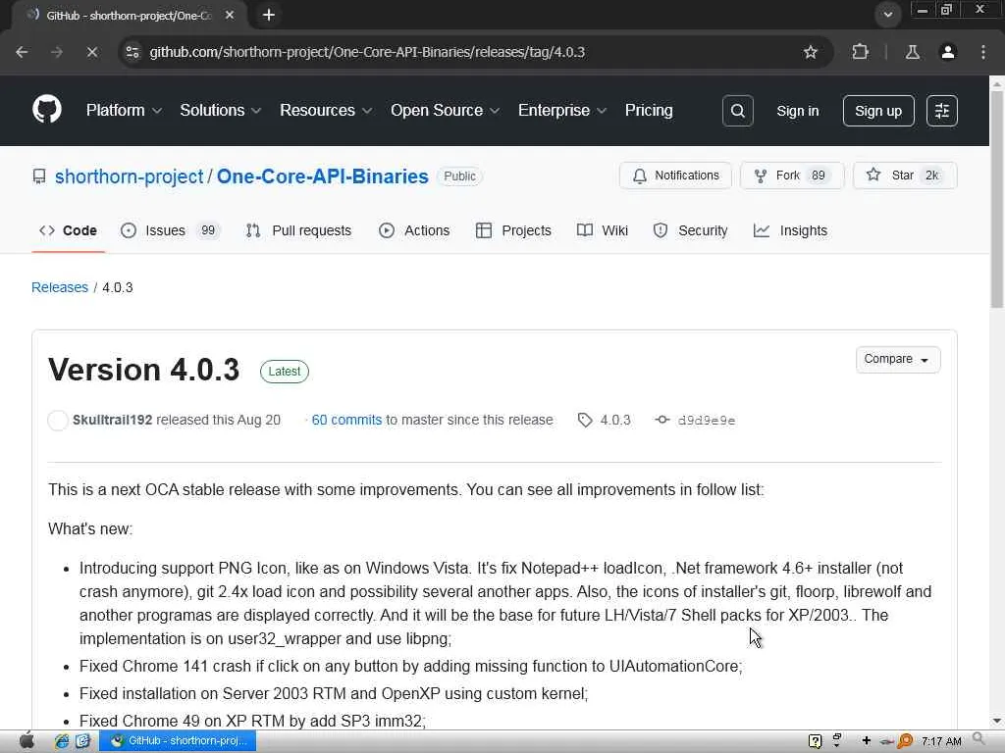The height and width of the screenshot is (753, 1005).
Task: Click the repository icon beside shorthorn-project
Action: point(39,176)
